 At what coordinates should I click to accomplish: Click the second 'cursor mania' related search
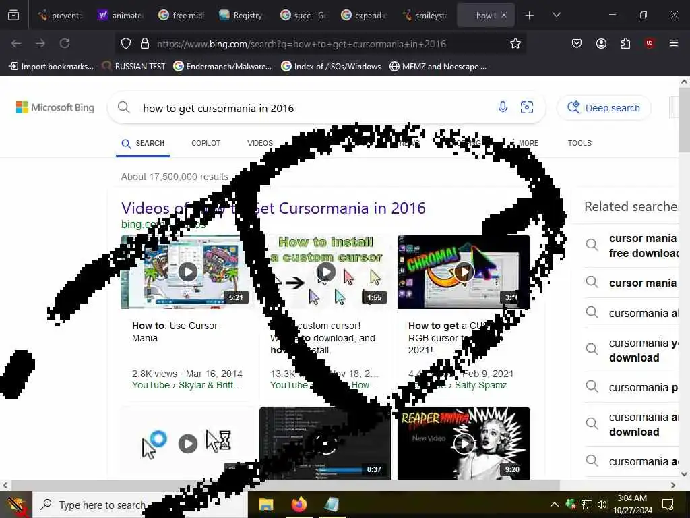[x=631, y=283]
